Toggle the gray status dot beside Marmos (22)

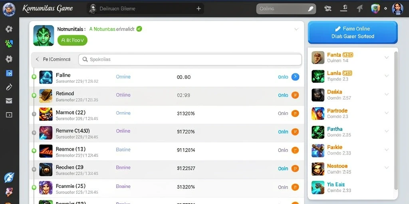pyautogui.click(x=34, y=114)
